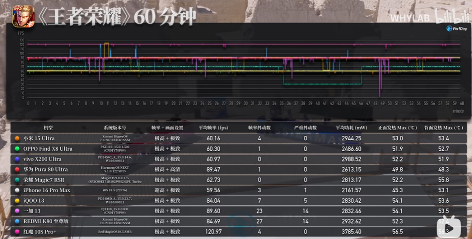Click the 45 minute mark on the x-axis
The width and height of the screenshot is (472, 239).
[354, 104]
